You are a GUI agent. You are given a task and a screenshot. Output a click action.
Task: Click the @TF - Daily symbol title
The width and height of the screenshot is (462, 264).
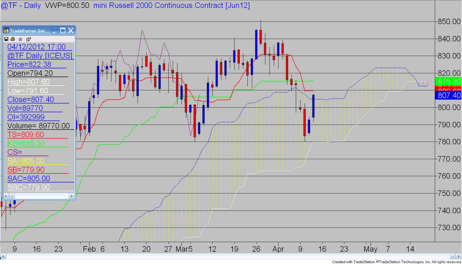tap(21, 5)
